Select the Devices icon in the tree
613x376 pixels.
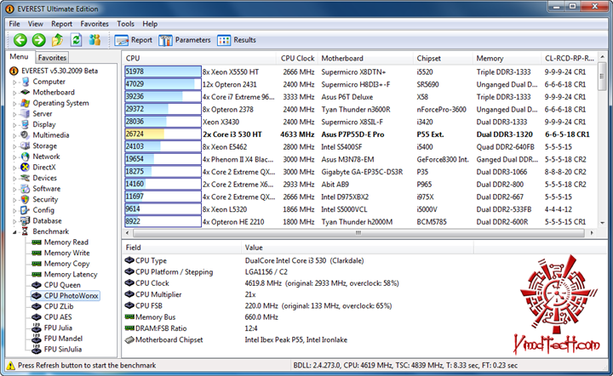(26, 178)
